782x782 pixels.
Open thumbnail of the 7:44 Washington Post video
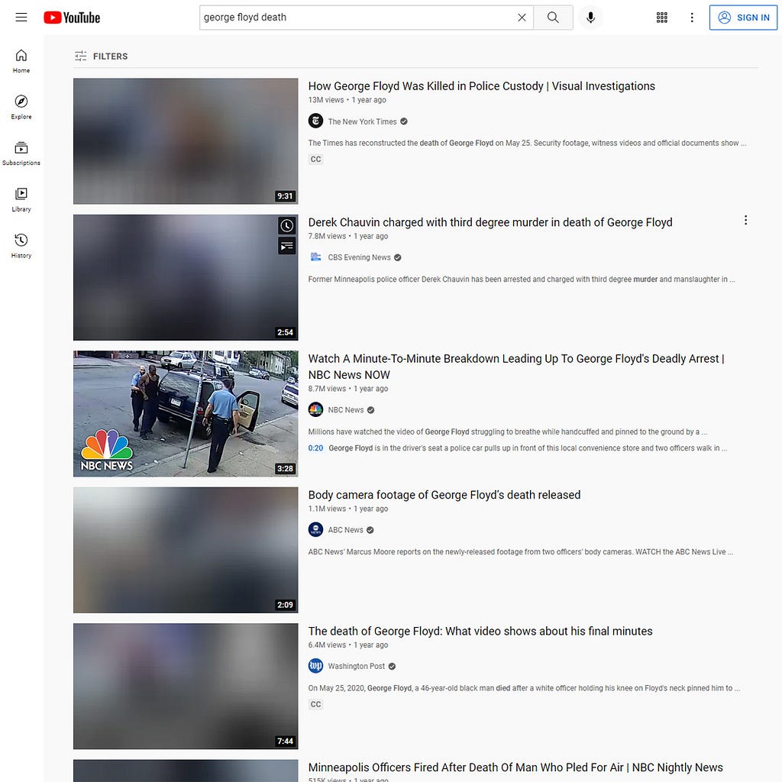coord(186,686)
